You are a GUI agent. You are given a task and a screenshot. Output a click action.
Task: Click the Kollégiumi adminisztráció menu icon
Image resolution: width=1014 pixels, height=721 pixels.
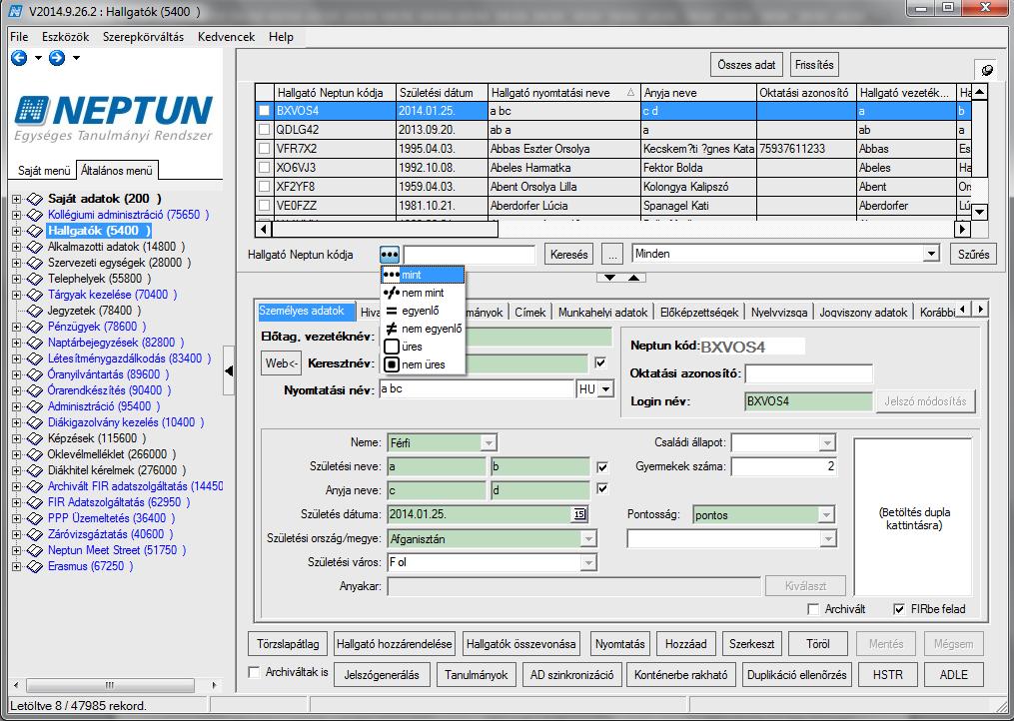coord(35,215)
